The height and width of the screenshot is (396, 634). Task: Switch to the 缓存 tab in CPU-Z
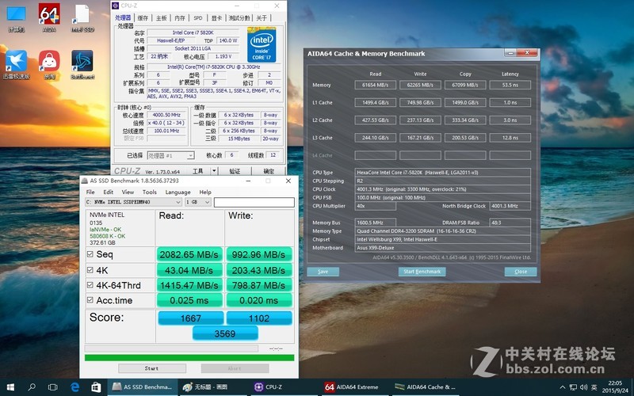(143, 17)
